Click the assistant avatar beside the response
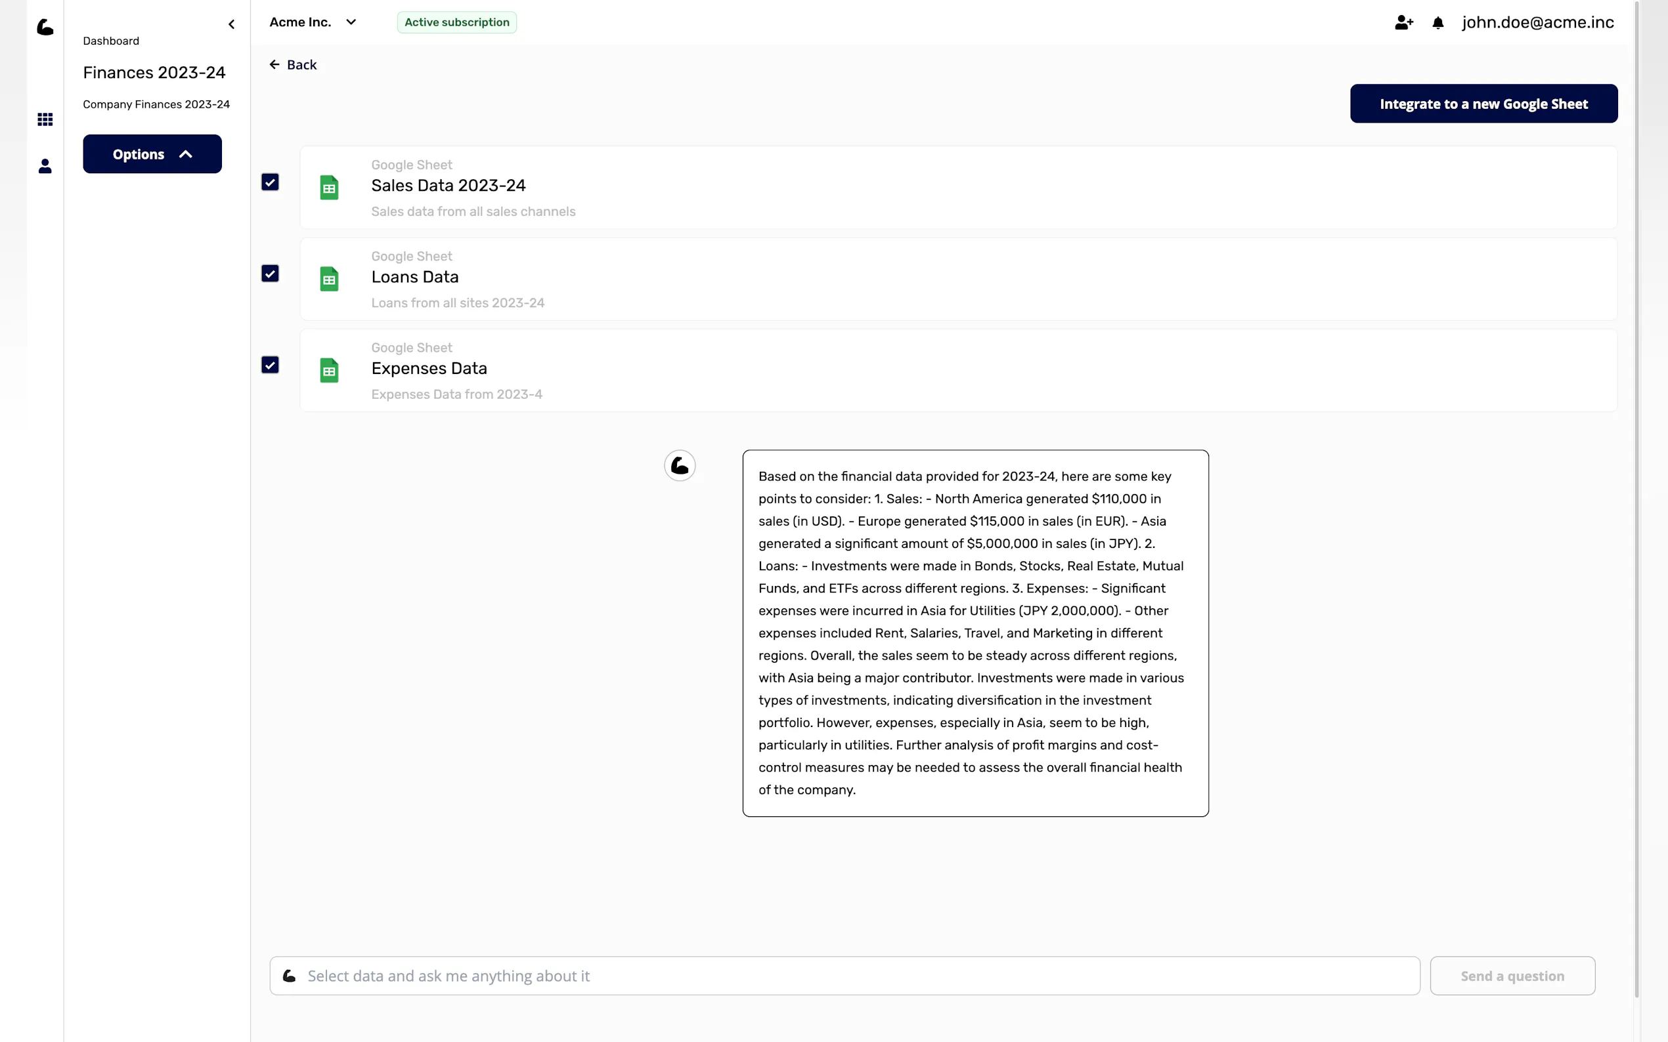The height and width of the screenshot is (1042, 1668). click(679, 466)
